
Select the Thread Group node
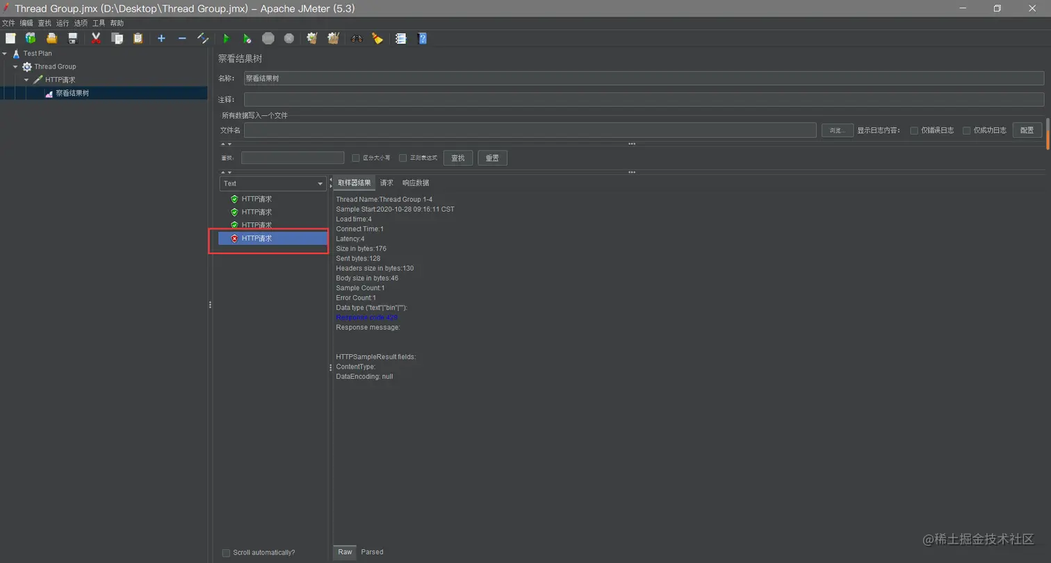pos(55,67)
